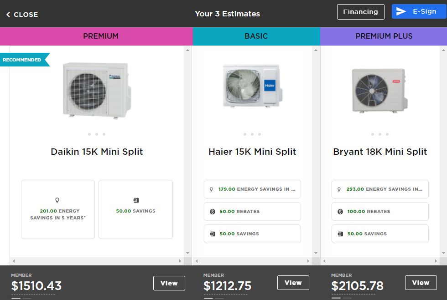Image resolution: width=447 pixels, height=300 pixels.
Task: Switch to the BASIC estimate tab
Action: 256,36
